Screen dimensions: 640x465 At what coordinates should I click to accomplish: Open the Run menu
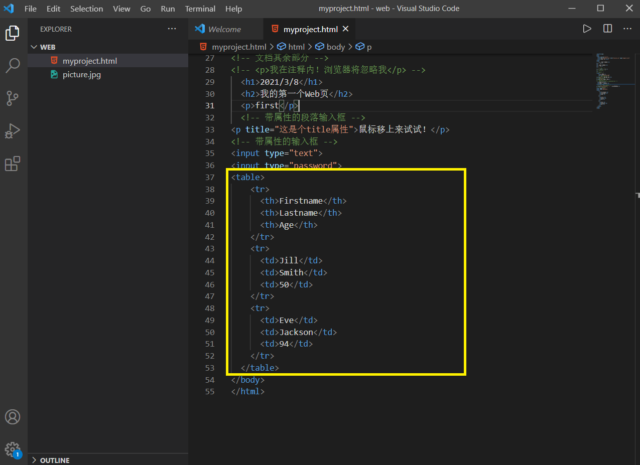point(168,9)
